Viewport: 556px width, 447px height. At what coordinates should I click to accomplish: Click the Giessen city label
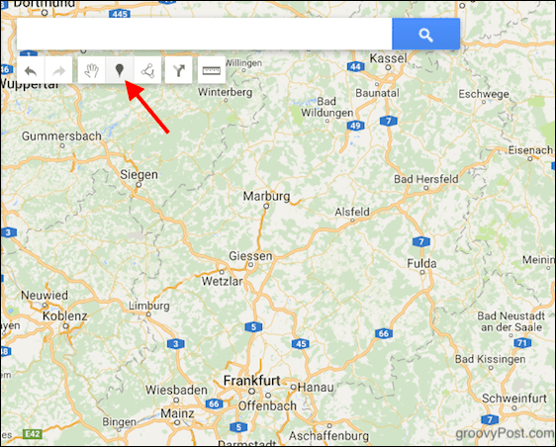click(250, 256)
